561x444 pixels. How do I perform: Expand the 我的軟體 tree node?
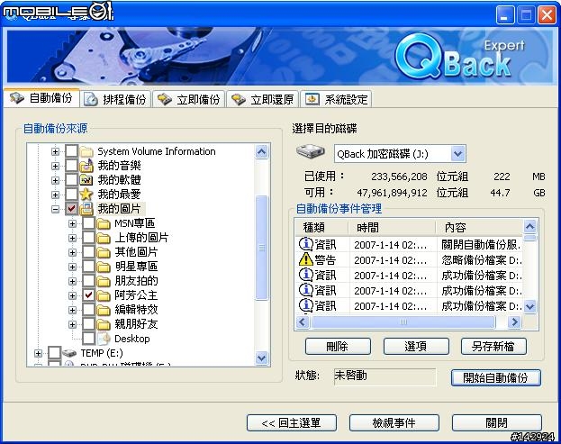(55, 180)
